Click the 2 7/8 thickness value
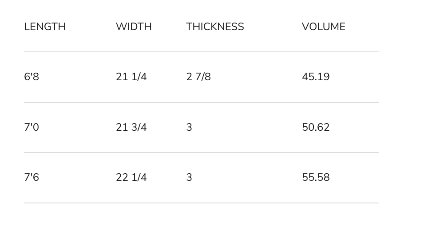 (x=198, y=77)
